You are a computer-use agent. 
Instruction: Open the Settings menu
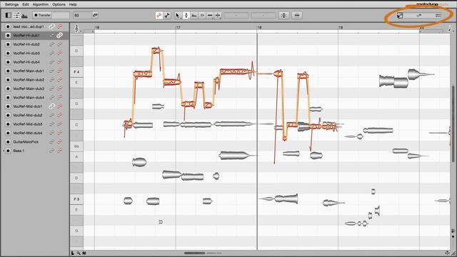(11, 4)
